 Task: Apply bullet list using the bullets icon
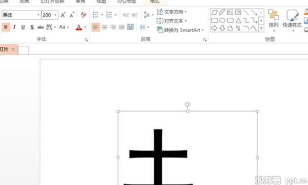tap(96, 15)
